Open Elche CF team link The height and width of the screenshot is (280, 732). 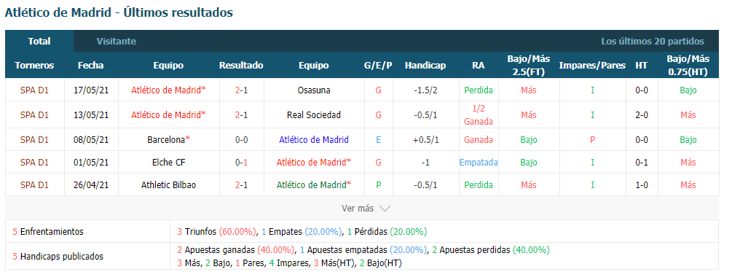tap(168, 162)
